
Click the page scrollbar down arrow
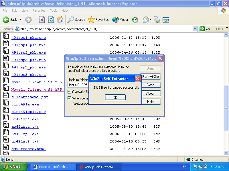pyautogui.click(x=226, y=153)
